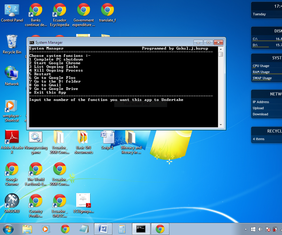
Task: Expand hidden icons in the system tray
Action: click(245, 229)
